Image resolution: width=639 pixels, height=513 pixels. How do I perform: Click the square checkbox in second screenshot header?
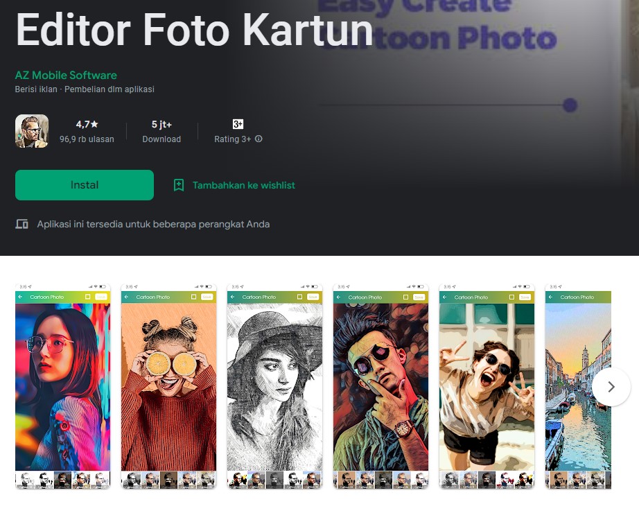[193, 297]
